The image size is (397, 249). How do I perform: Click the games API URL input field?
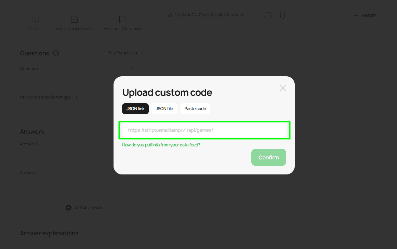[204, 130]
